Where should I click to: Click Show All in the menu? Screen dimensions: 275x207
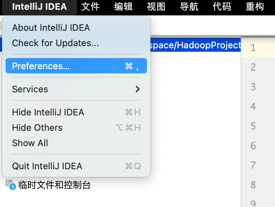(x=30, y=143)
